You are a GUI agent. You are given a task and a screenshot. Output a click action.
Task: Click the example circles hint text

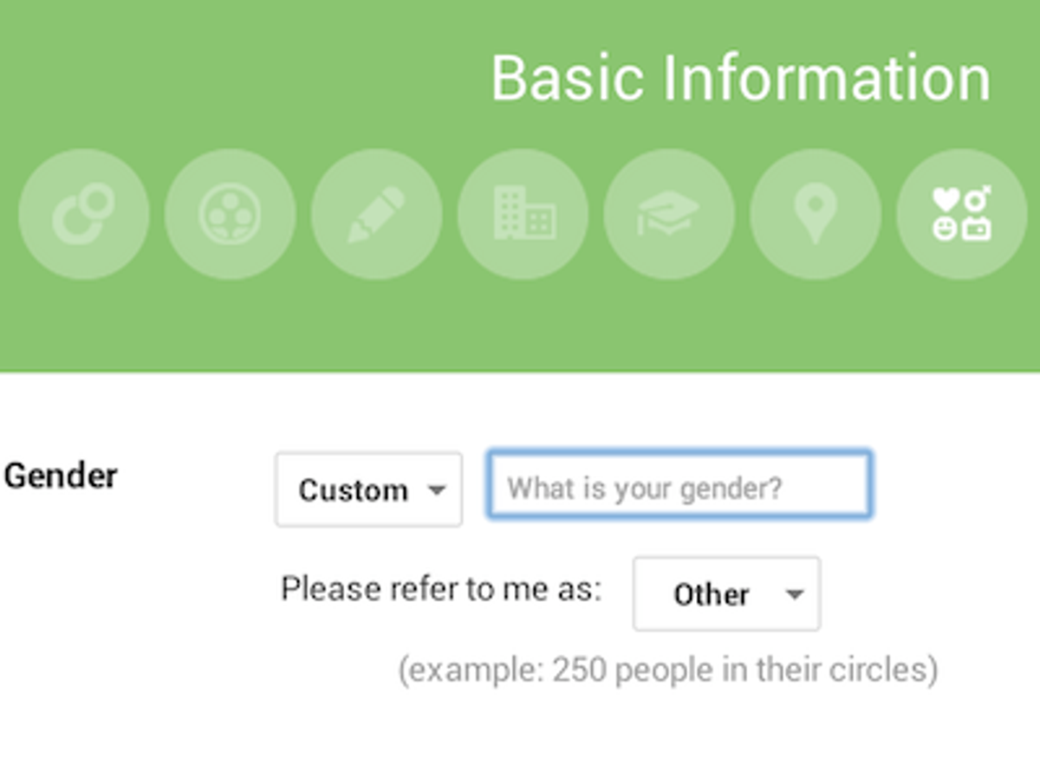(x=667, y=670)
